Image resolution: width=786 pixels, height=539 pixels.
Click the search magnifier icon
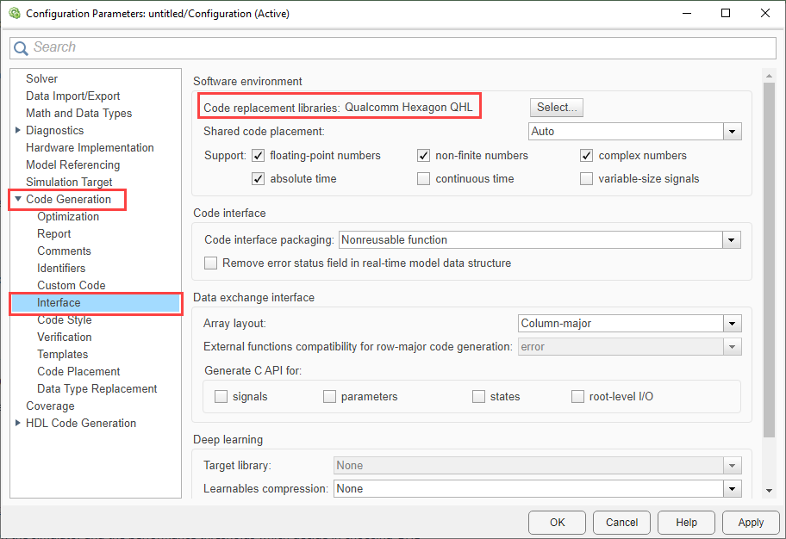[22, 48]
